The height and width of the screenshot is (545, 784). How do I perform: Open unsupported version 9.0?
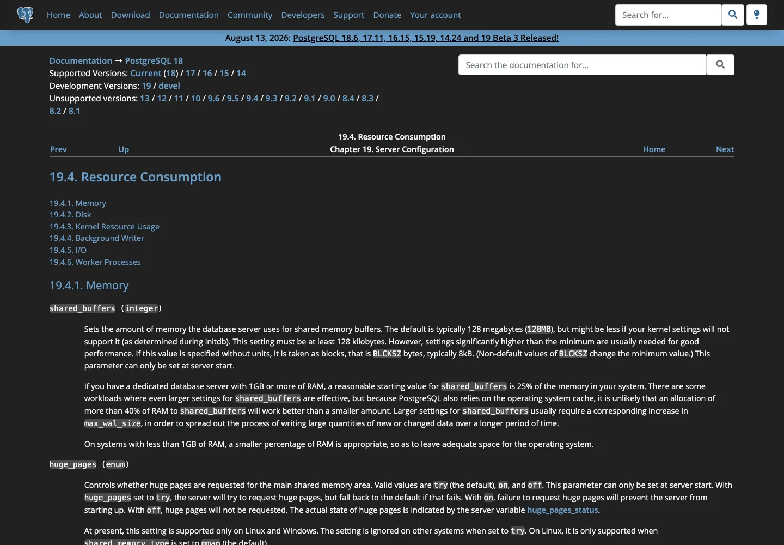tap(329, 98)
